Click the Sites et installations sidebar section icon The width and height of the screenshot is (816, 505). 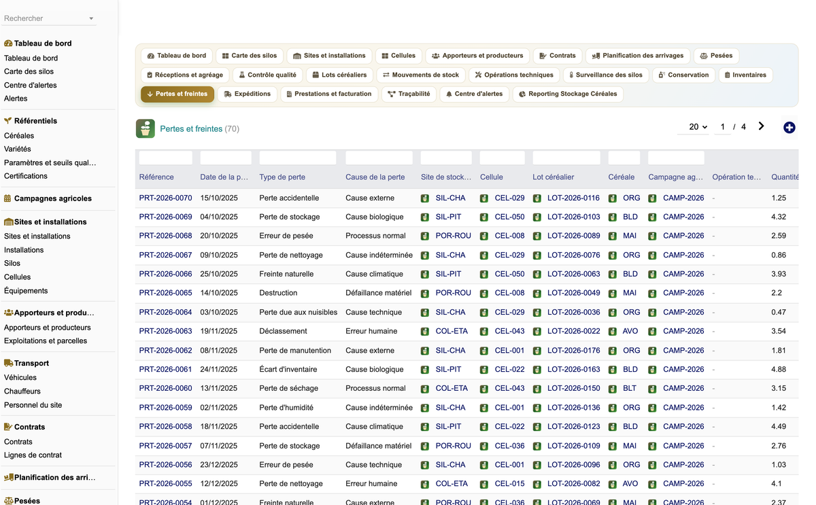(8, 222)
